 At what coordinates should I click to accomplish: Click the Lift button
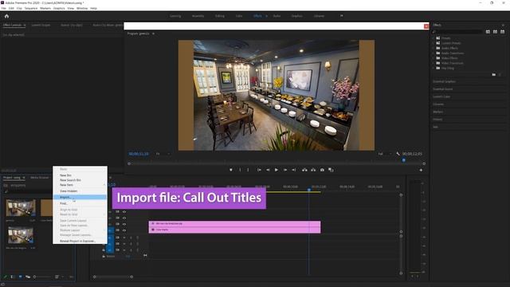[x=304, y=170]
